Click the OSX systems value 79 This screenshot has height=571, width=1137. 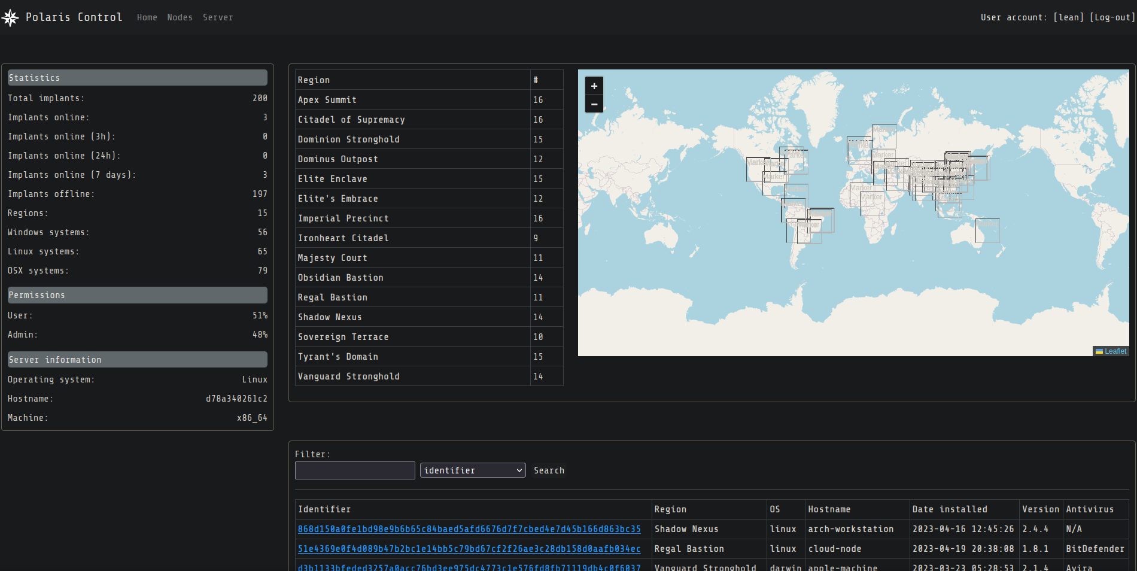(x=263, y=271)
